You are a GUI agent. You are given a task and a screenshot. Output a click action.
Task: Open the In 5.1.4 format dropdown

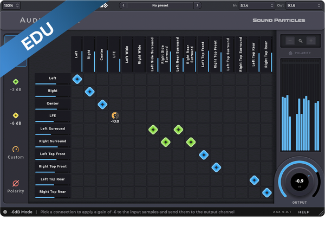pyautogui.click(x=257, y=5)
